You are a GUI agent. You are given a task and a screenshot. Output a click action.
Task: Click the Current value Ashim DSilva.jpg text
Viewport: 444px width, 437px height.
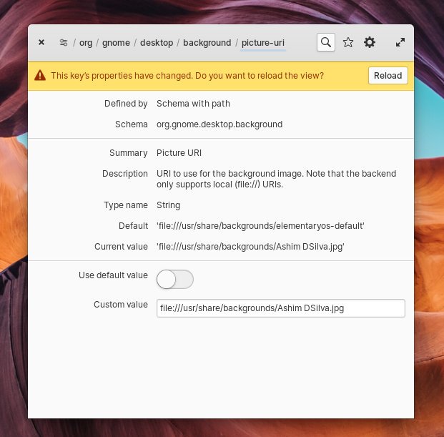(250, 247)
